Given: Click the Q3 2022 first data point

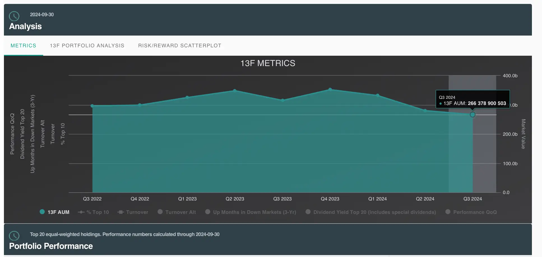Looking at the screenshot, I should click(92, 106).
